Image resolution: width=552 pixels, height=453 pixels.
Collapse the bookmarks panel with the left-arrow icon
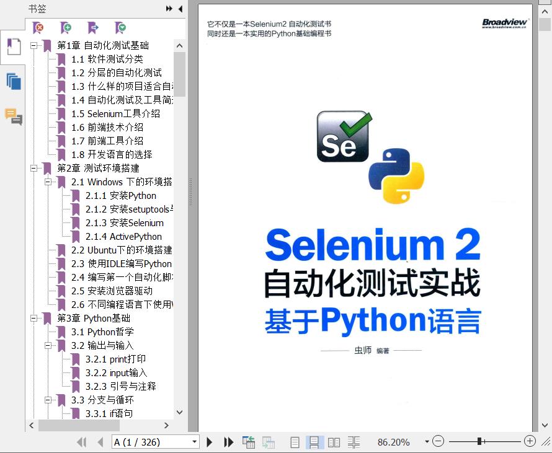pos(180,9)
